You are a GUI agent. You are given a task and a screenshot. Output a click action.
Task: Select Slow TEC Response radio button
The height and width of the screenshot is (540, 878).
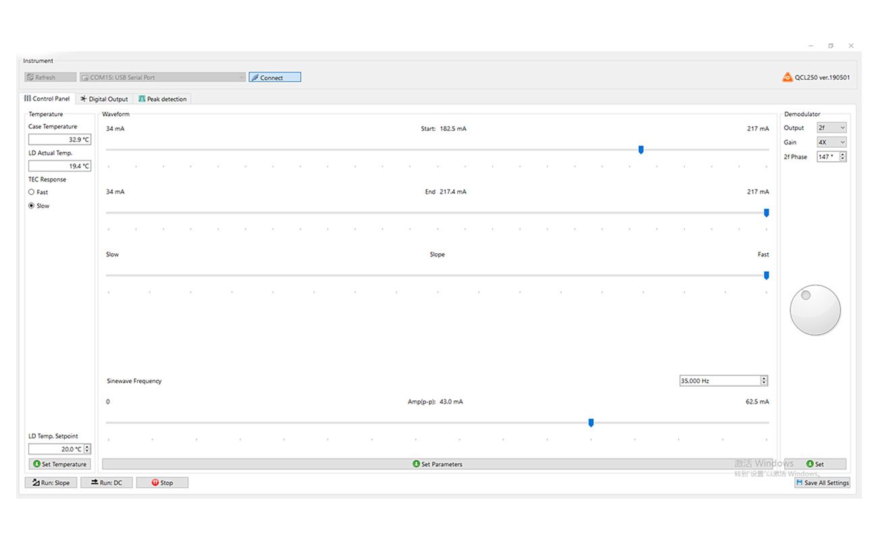coord(32,206)
